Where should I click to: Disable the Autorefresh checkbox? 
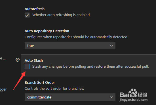[27, 15]
